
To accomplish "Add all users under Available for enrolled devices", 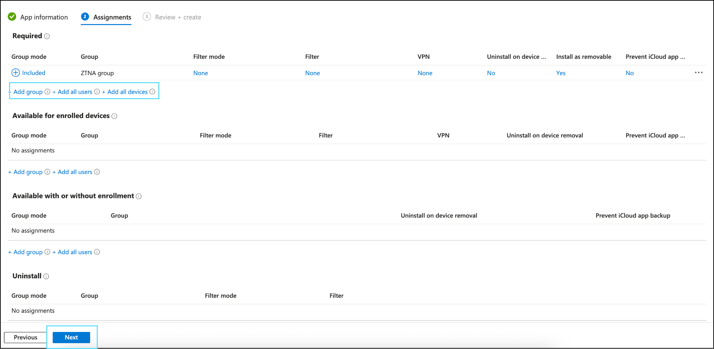I will click(x=75, y=172).
